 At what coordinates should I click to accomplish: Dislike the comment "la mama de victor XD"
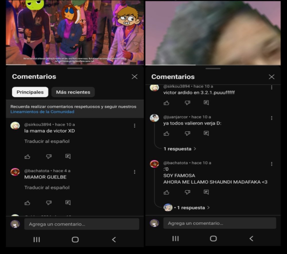[49, 156]
